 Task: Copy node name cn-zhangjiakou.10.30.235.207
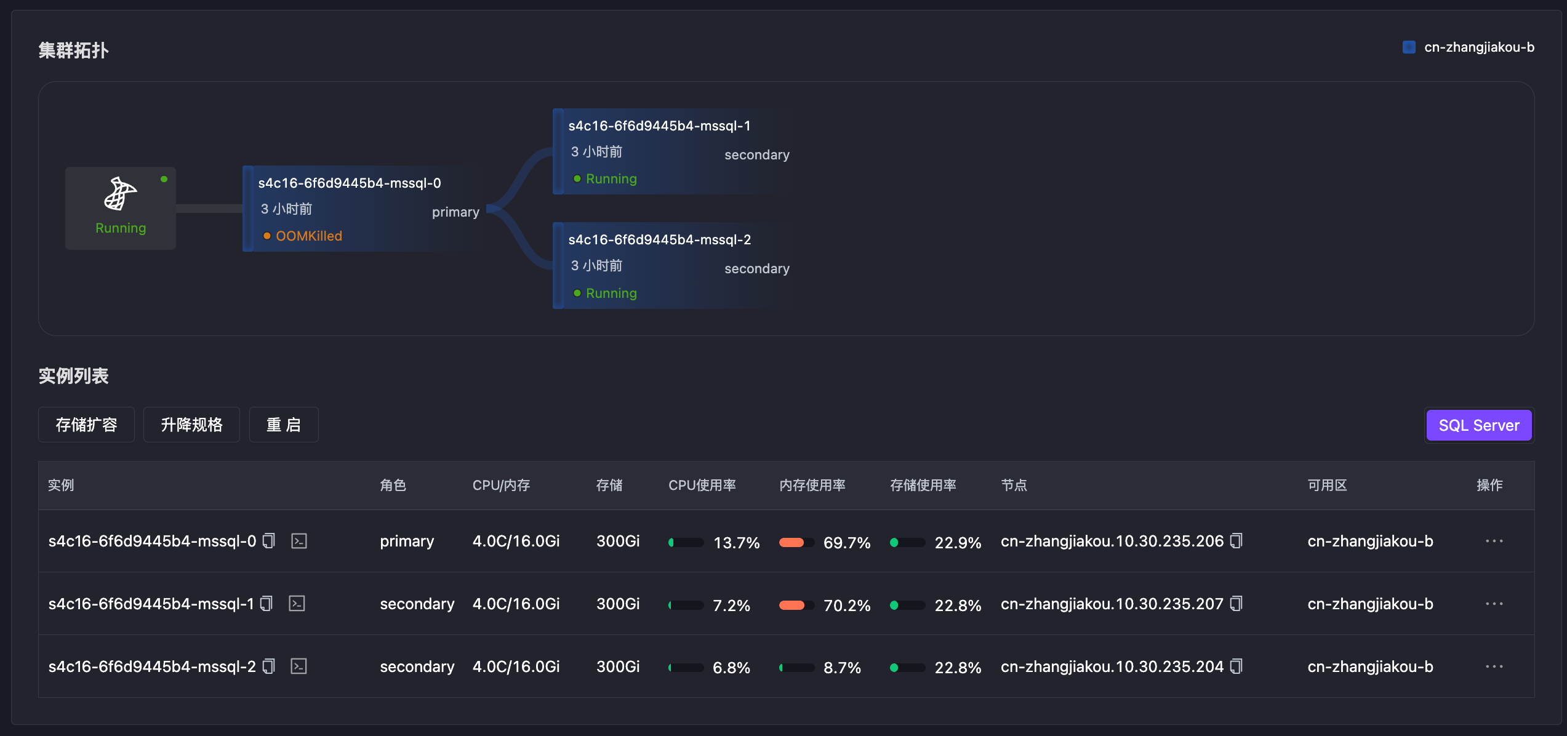[1236, 604]
